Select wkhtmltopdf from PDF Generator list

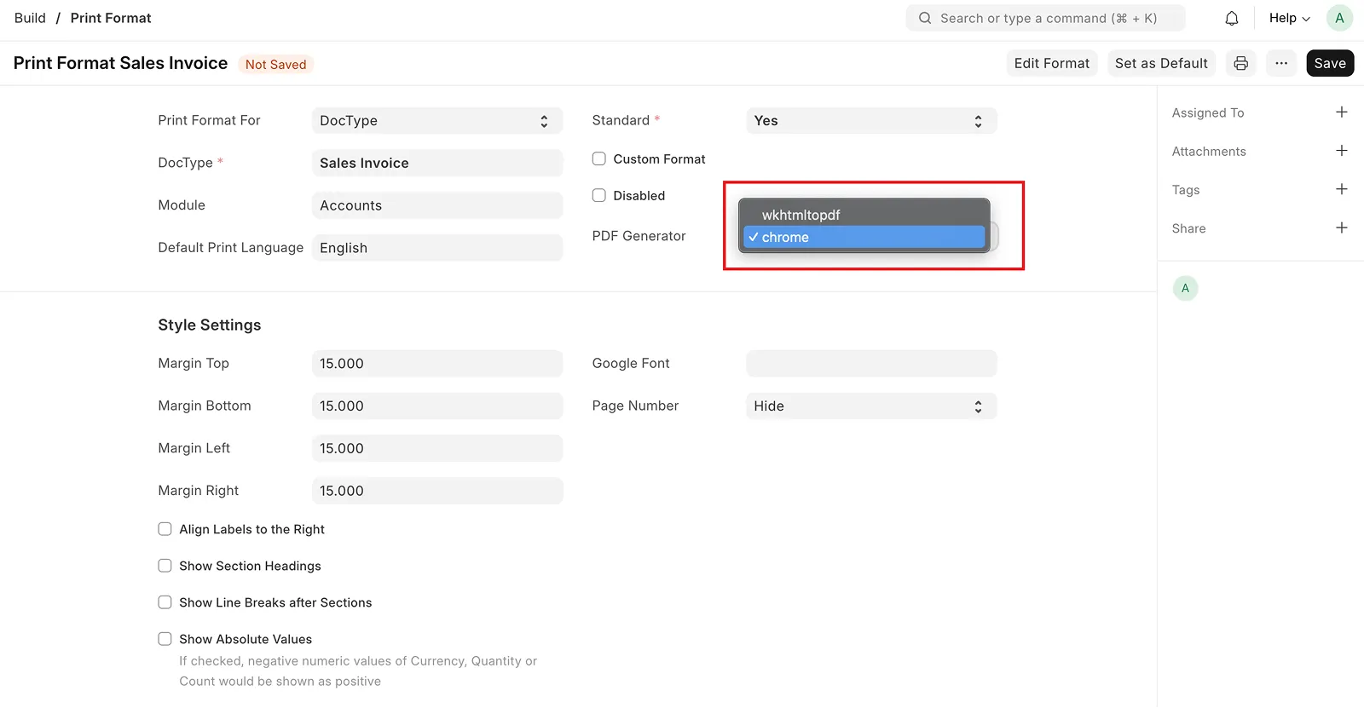801,215
